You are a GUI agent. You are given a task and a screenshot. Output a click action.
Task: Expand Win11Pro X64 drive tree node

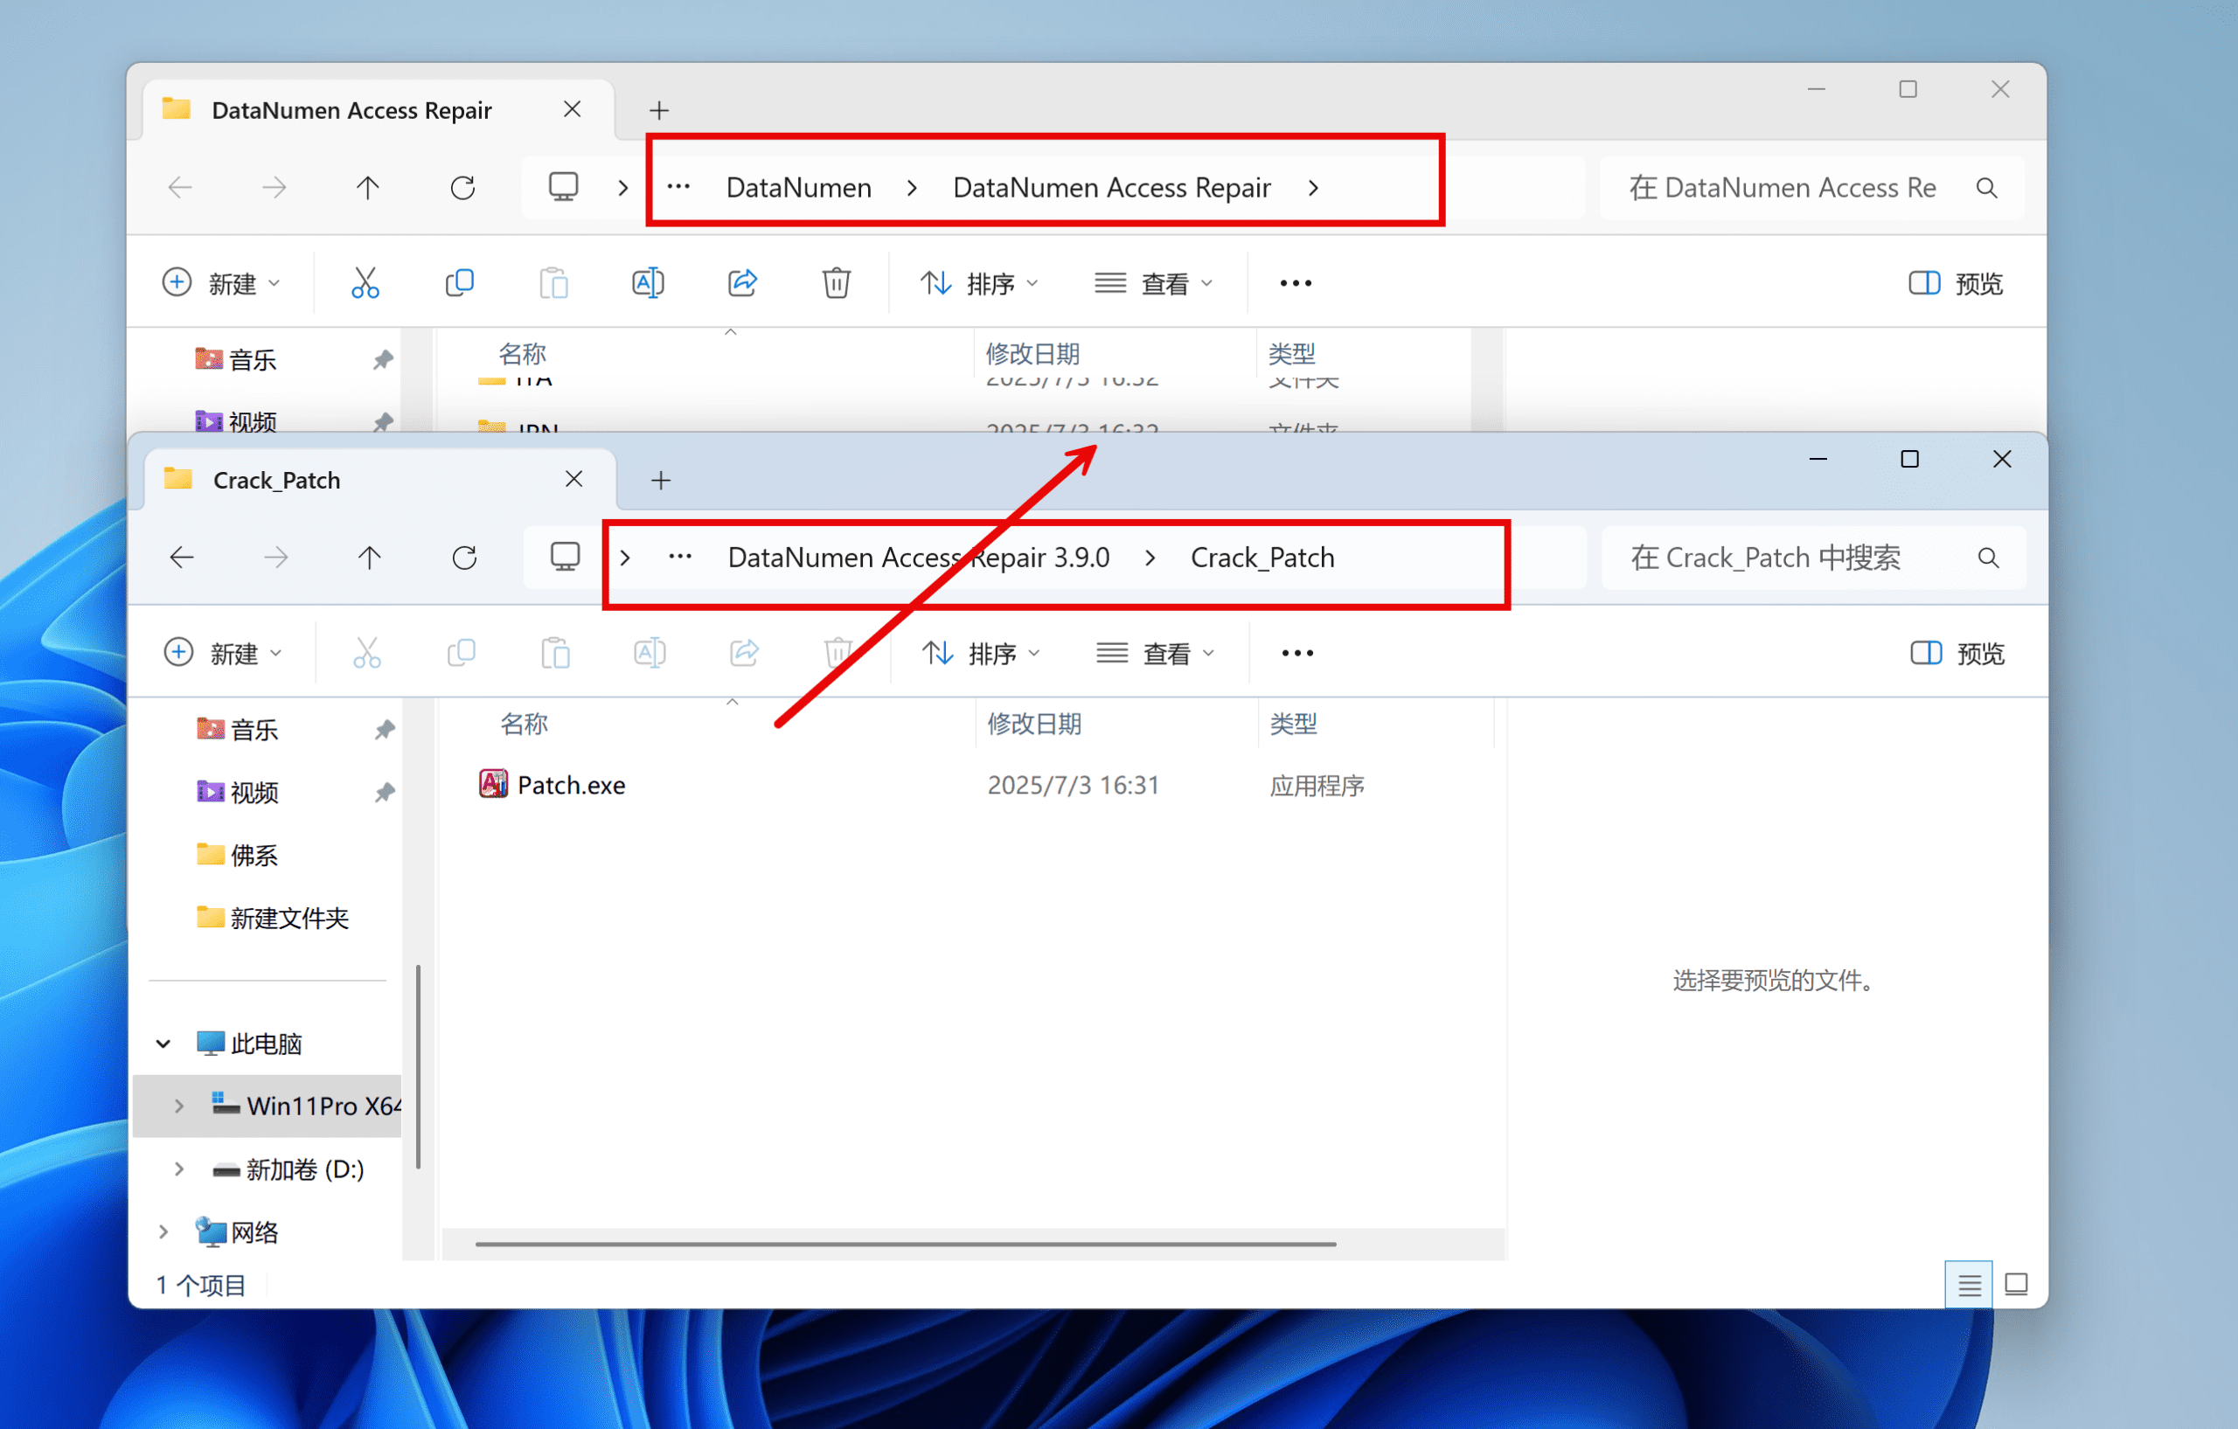click(x=178, y=1106)
